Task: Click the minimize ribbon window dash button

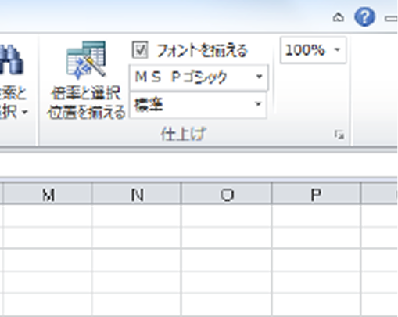Action: [391, 18]
